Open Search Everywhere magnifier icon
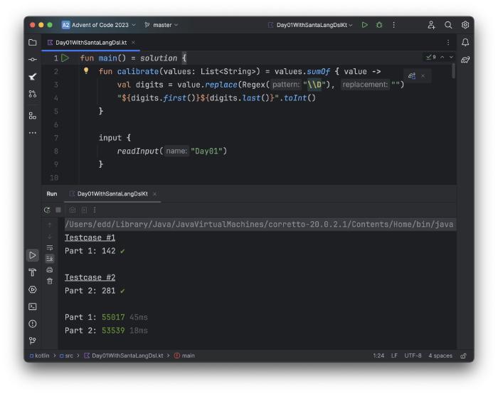 [448, 25]
